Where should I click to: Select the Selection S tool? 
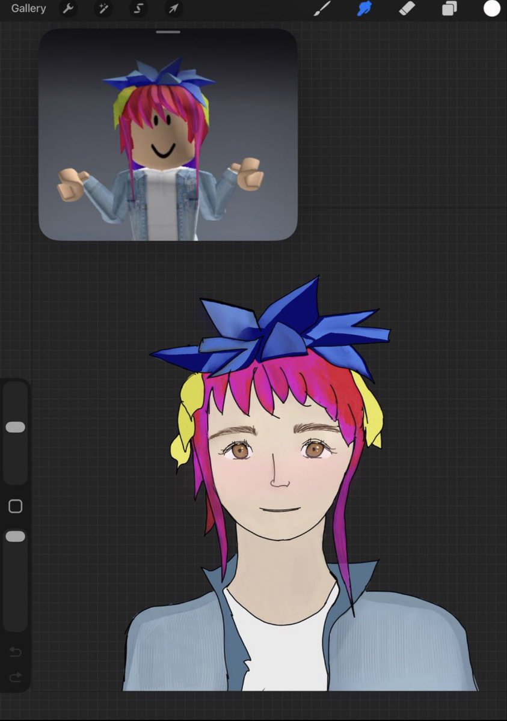point(138,8)
